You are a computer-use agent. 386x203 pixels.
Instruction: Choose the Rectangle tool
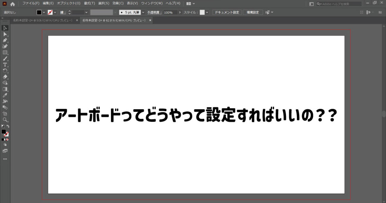[x=5, y=53]
